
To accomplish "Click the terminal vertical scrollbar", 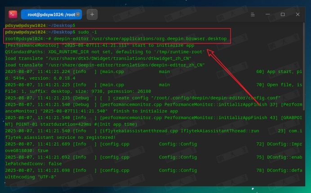I will tap(304, 67).
